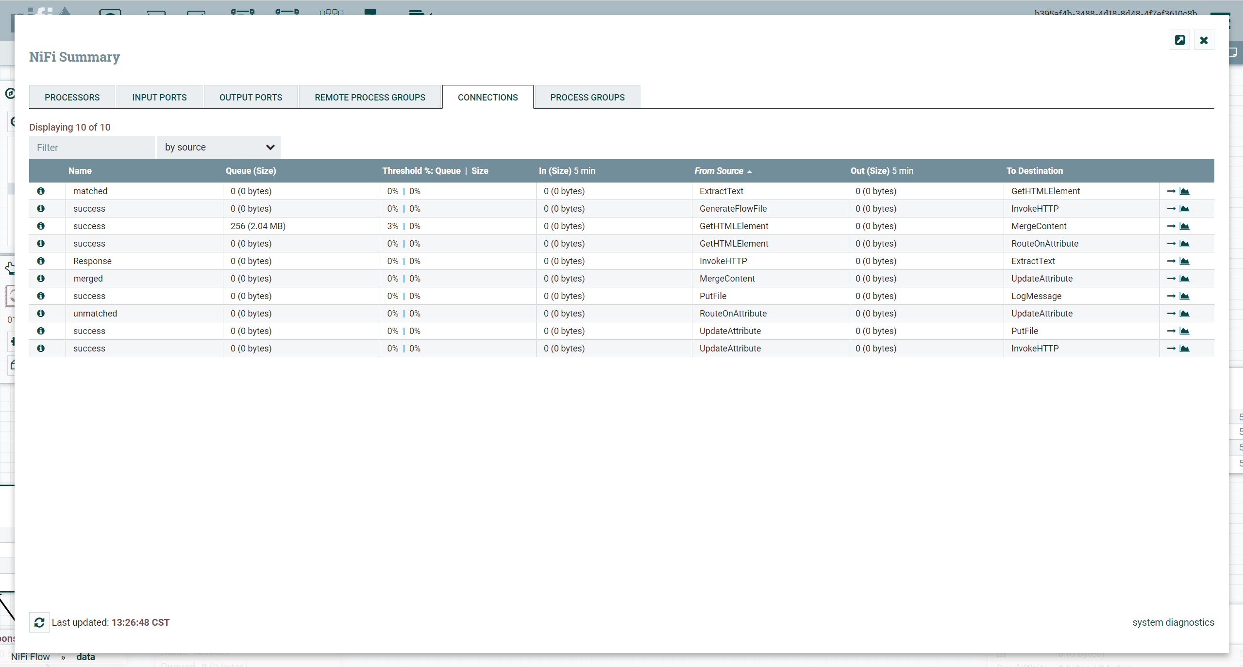View status history for unmatched connection
This screenshot has height=667, width=1243.
1184,314
